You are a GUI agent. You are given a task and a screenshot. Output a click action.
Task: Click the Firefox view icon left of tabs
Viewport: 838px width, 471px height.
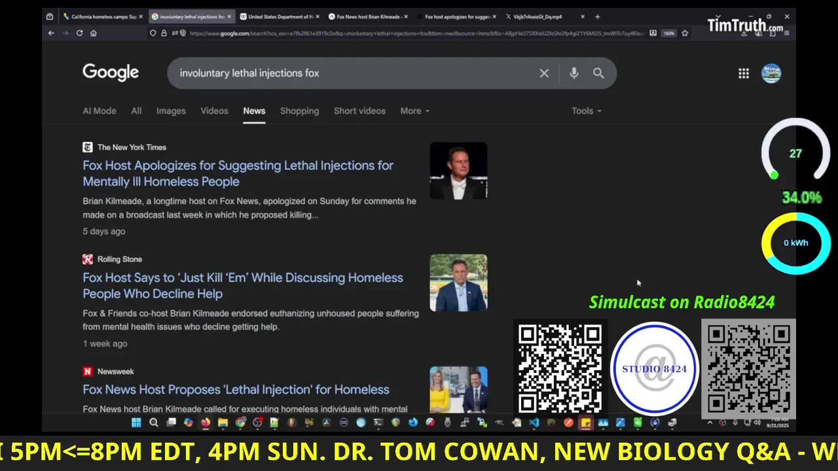pos(50,16)
